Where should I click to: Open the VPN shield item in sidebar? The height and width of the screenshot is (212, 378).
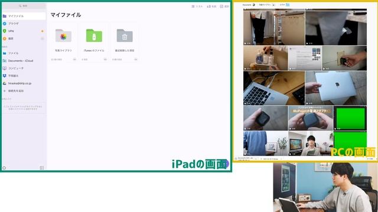tap(24, 31)
